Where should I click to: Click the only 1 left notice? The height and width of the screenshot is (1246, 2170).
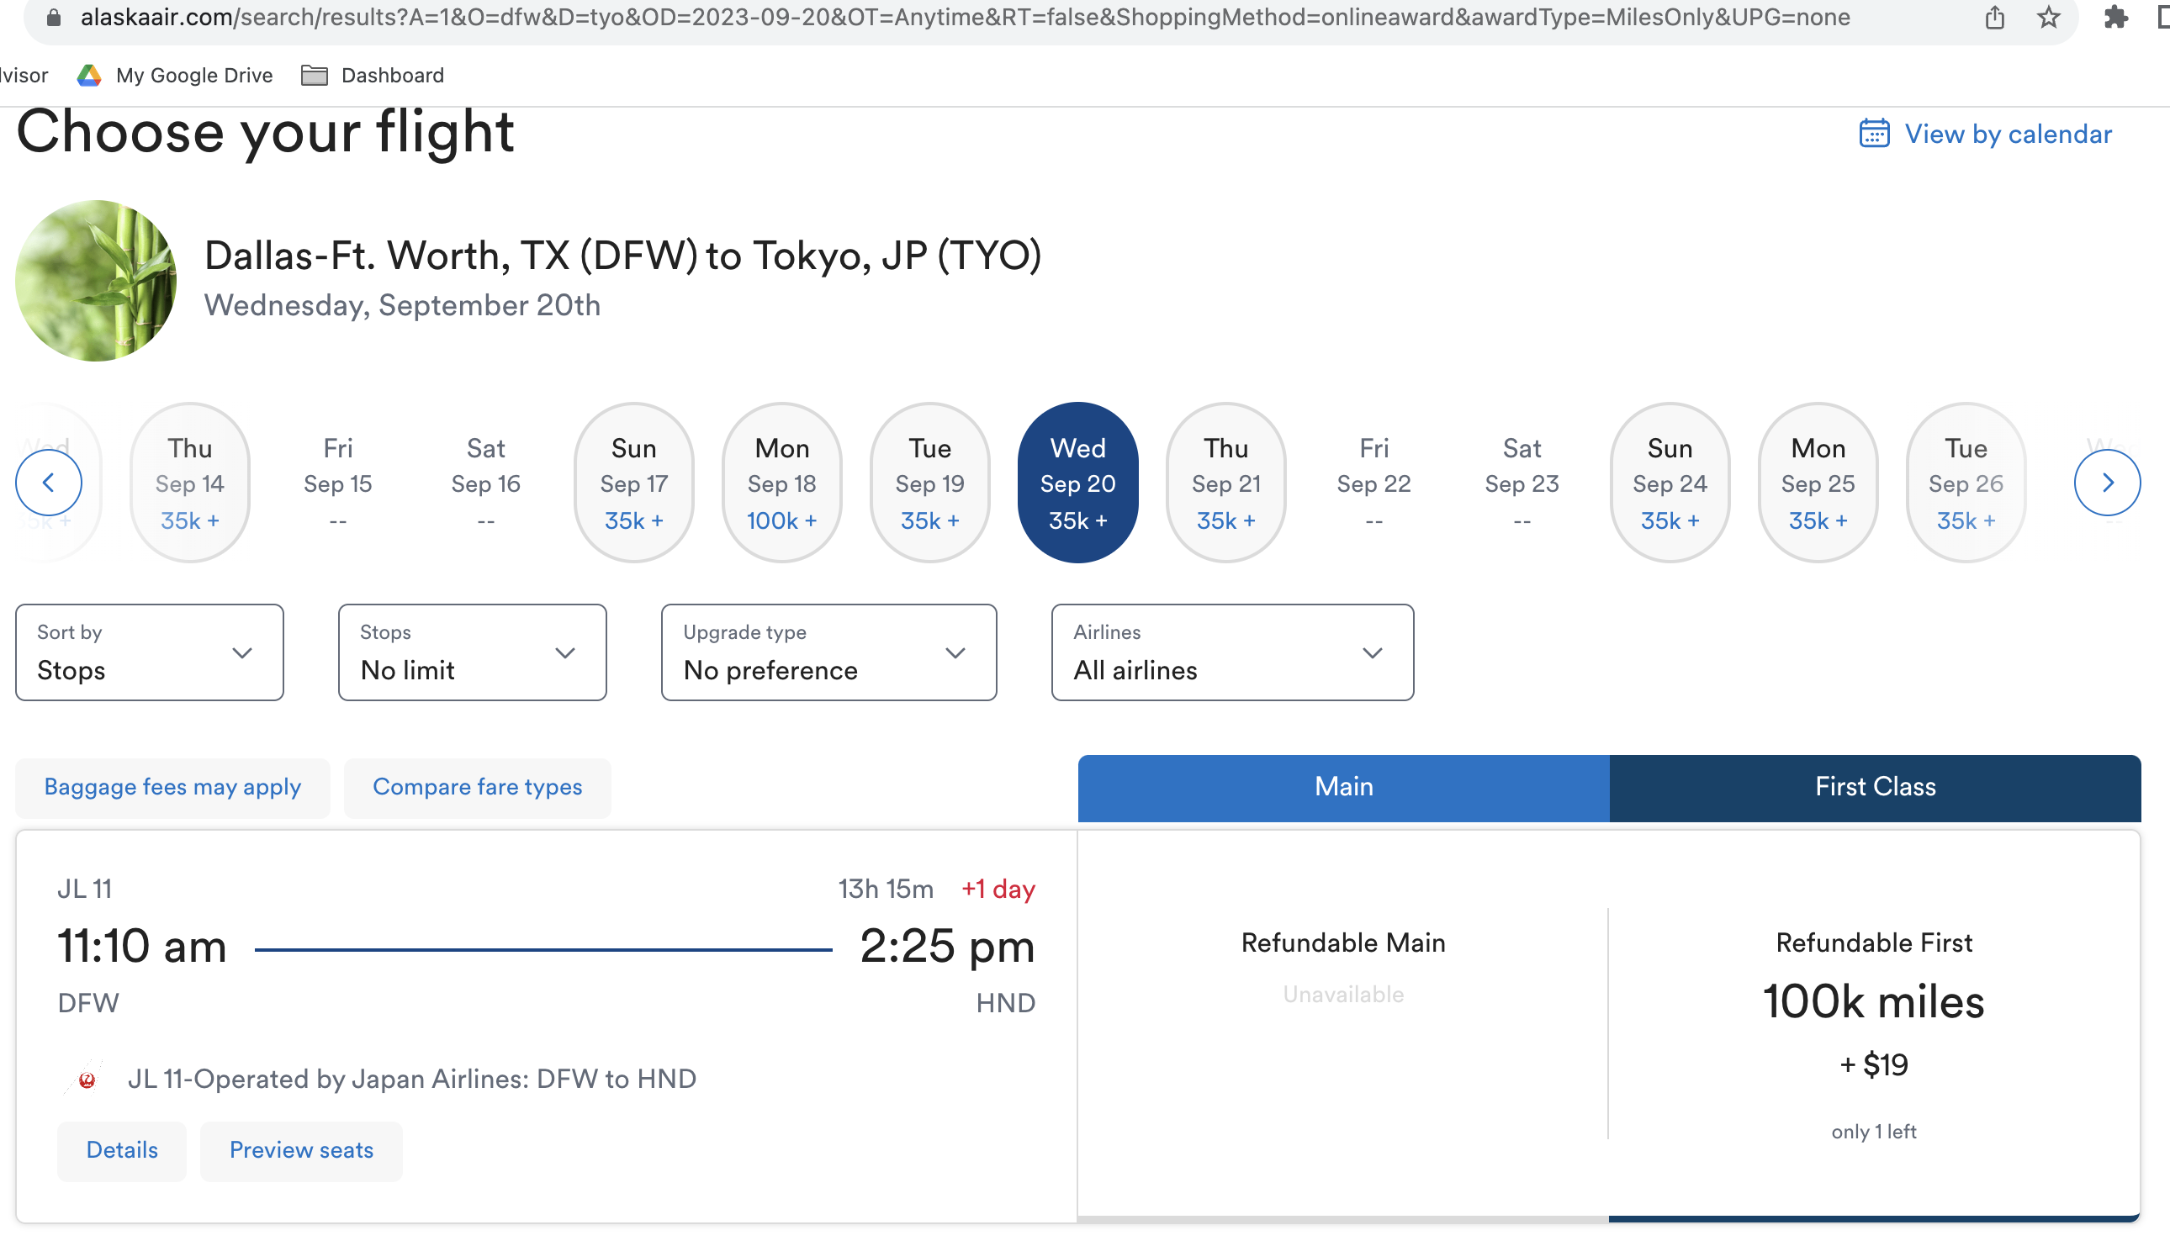(x=1874, y=1132)
